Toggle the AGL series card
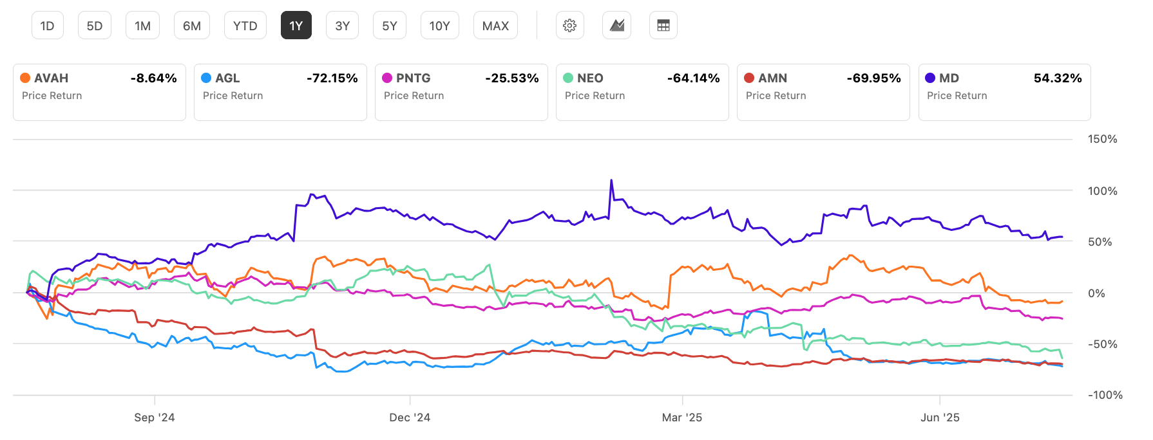Screen dimensions: 1153x440 point(280,92)
